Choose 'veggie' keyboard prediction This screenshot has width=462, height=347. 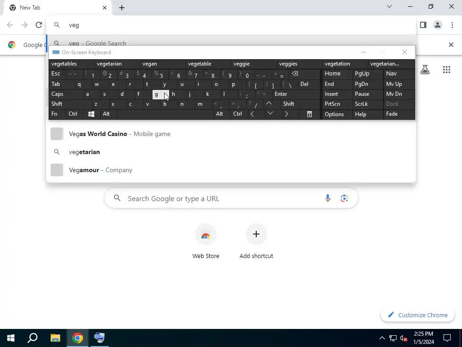[x=254, y=64]
